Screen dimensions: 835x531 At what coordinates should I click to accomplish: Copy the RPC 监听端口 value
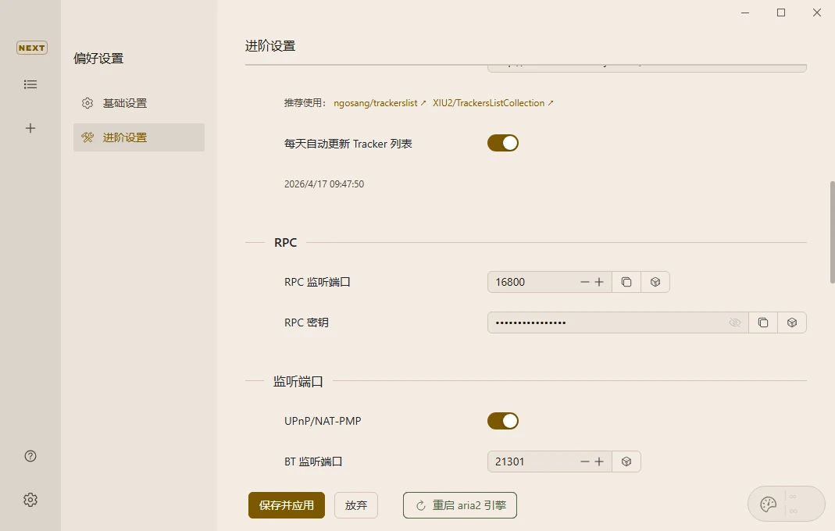(626, 282)
